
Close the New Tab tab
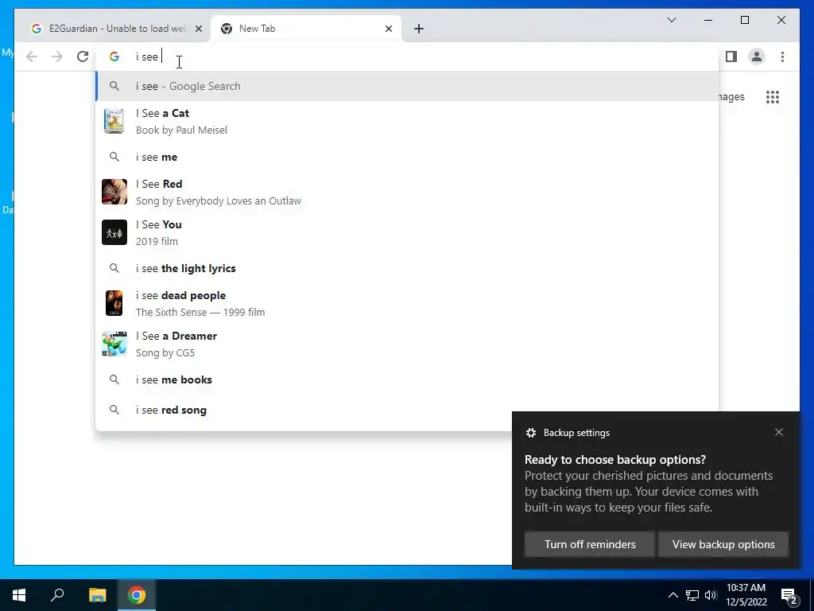coord(388,29)
